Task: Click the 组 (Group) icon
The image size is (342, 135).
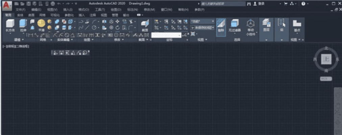Action: coord(282,25)
